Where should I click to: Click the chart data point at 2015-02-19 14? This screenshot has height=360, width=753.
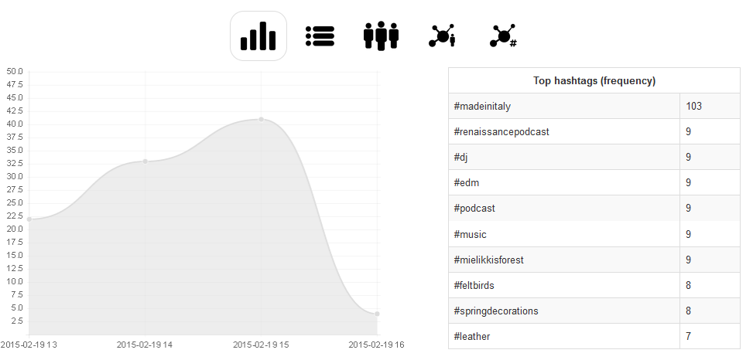coord(145,161)
